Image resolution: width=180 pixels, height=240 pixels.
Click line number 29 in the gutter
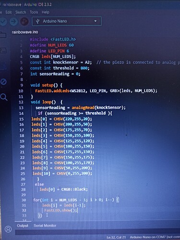[24, 195]
